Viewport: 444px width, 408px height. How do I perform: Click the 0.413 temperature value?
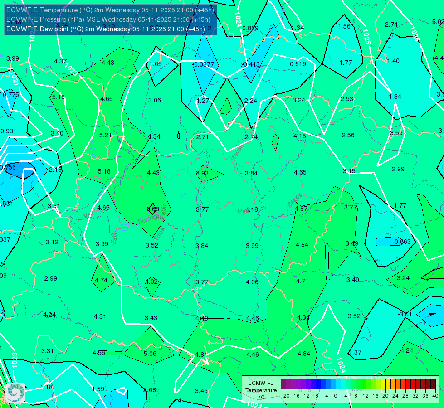(252, 64)
